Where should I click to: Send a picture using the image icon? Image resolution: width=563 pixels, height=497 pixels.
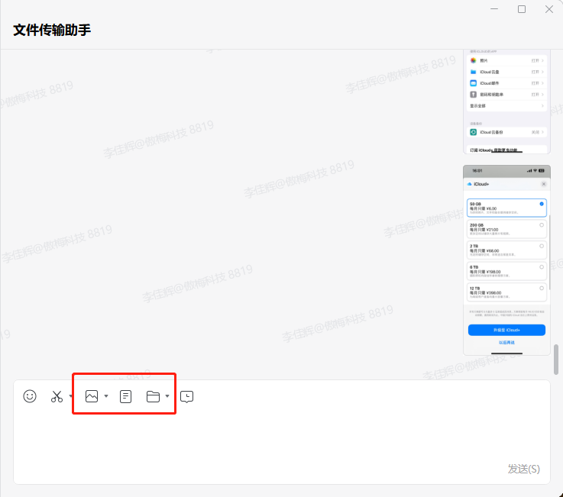[x=92, y=396]
